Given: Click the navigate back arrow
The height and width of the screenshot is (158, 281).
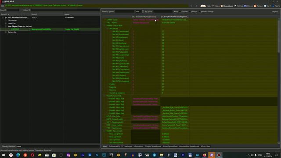Looking at the screenshot, I should tap(191, 6).
